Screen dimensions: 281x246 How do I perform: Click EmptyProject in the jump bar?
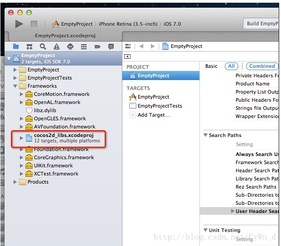(186, 46)
